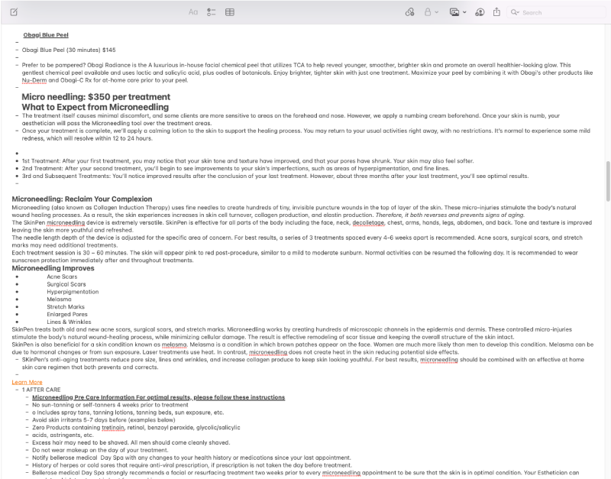Click 'No sun-tanning or self-tanners' line
This screenshot has width=611, height=479.
click(110, 405)
